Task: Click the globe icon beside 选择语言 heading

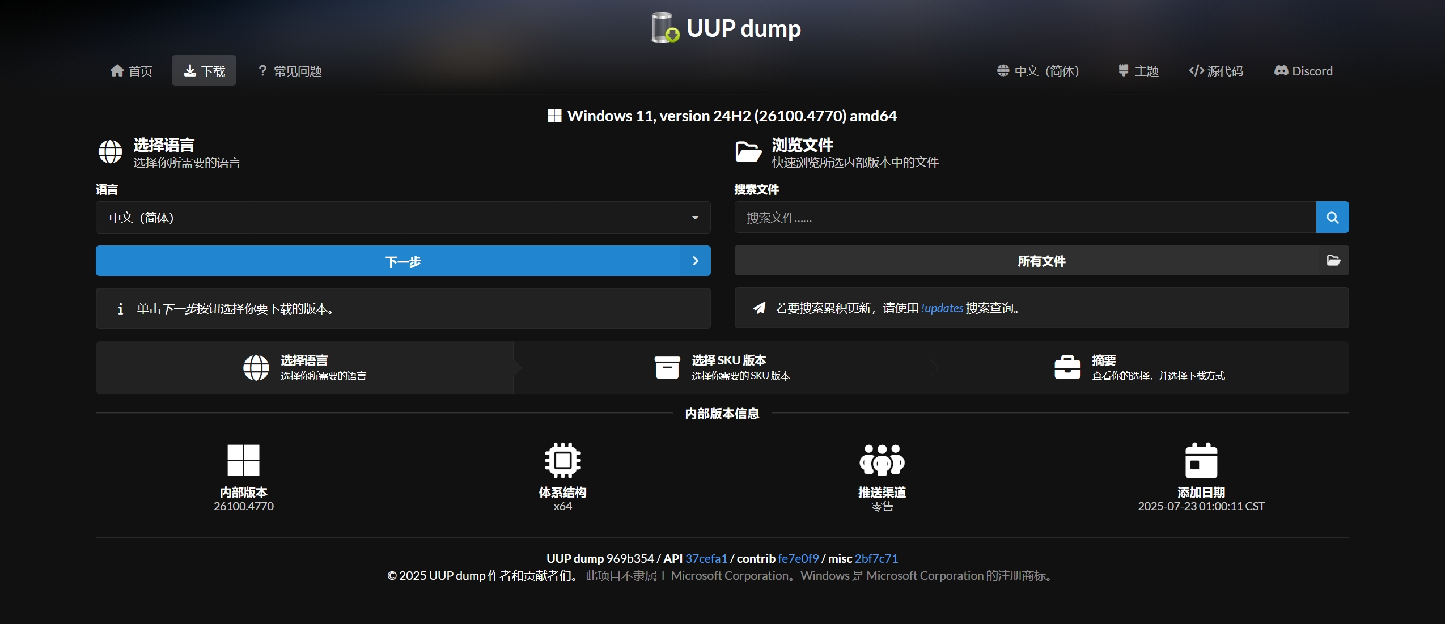Action: [110, 152]
